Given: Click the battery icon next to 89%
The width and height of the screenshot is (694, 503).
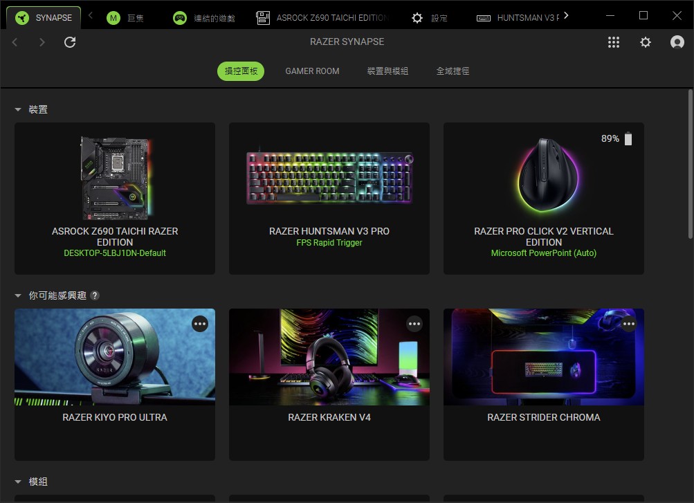Looking at the screenshot, I should [x=628, y=138].
